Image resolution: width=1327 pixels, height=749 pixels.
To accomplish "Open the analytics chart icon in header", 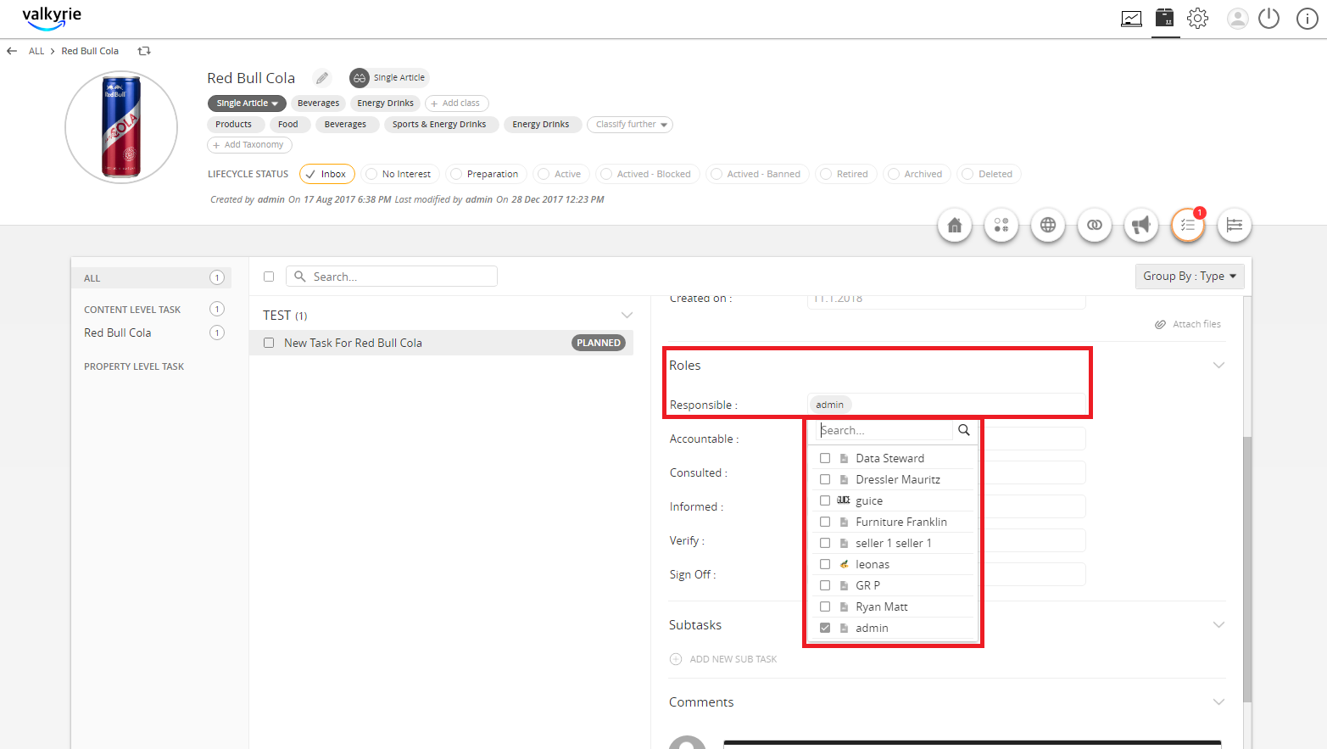I will coord(1131,19).
